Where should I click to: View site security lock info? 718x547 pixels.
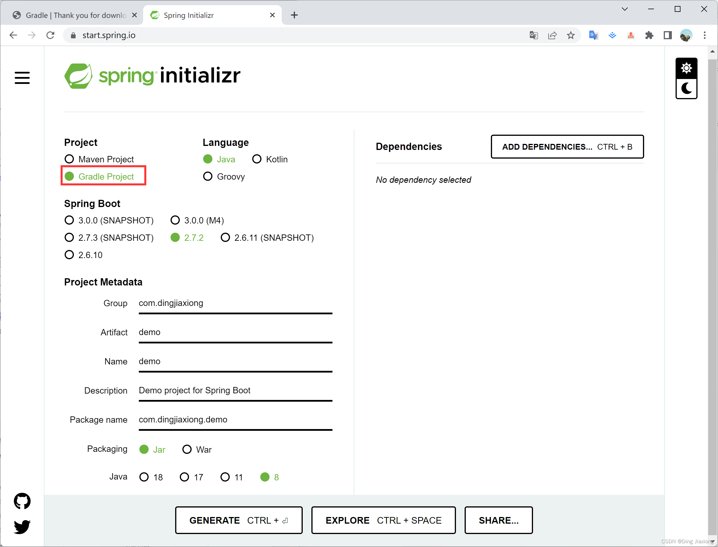73,35
